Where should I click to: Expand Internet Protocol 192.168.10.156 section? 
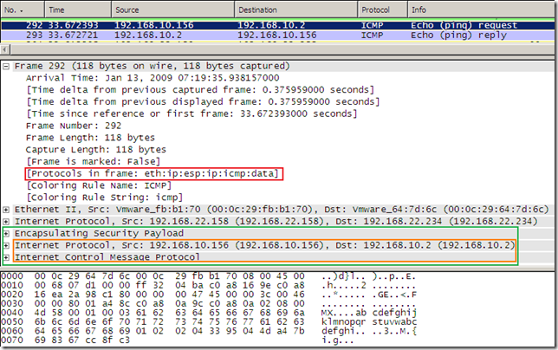point(8,245)
